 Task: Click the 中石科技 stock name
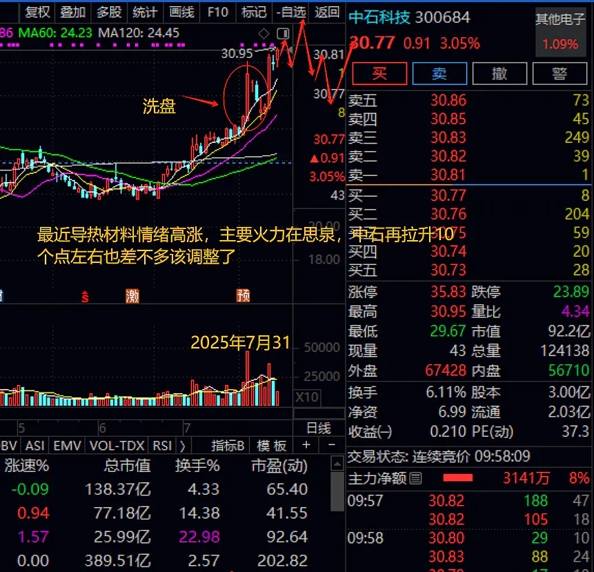(379, 17)
